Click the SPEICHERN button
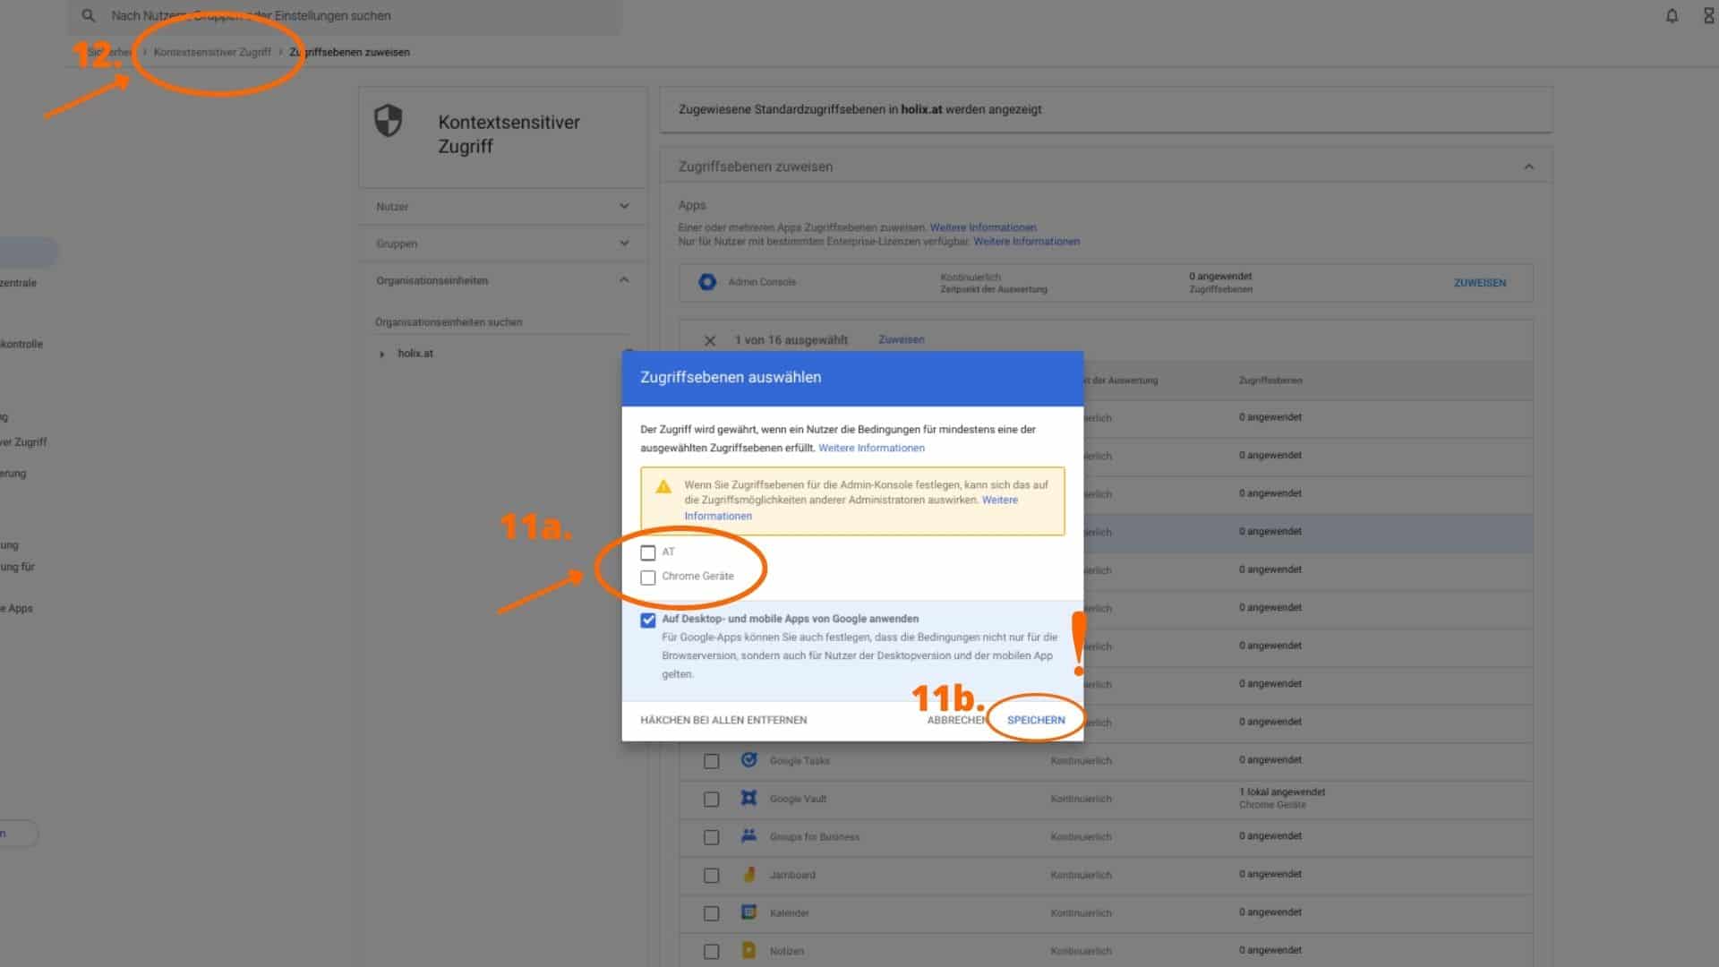This screenshot has height=967, width=1719. (1036, 720)
